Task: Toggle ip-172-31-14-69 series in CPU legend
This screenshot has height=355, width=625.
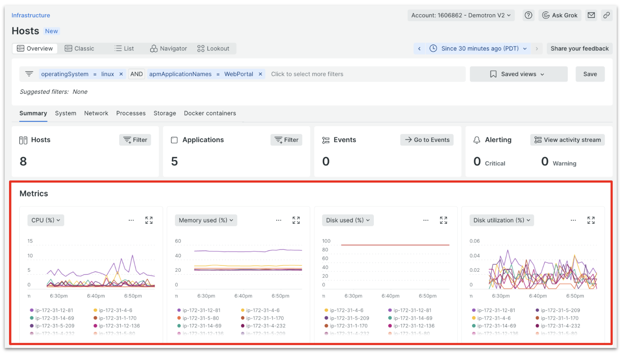Action: 52,318
